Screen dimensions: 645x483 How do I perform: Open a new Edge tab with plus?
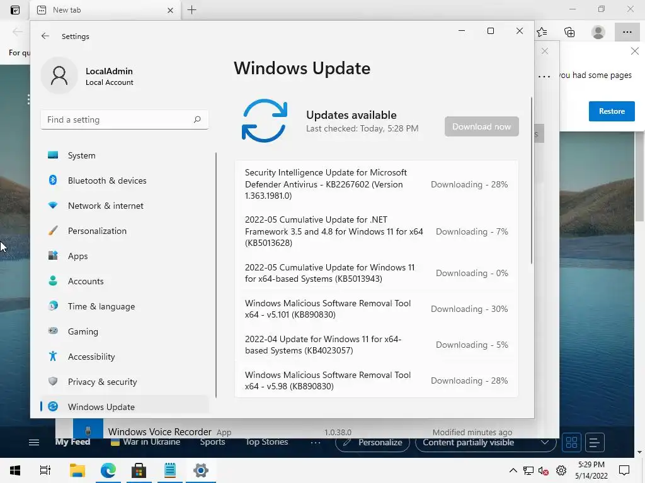191,10
